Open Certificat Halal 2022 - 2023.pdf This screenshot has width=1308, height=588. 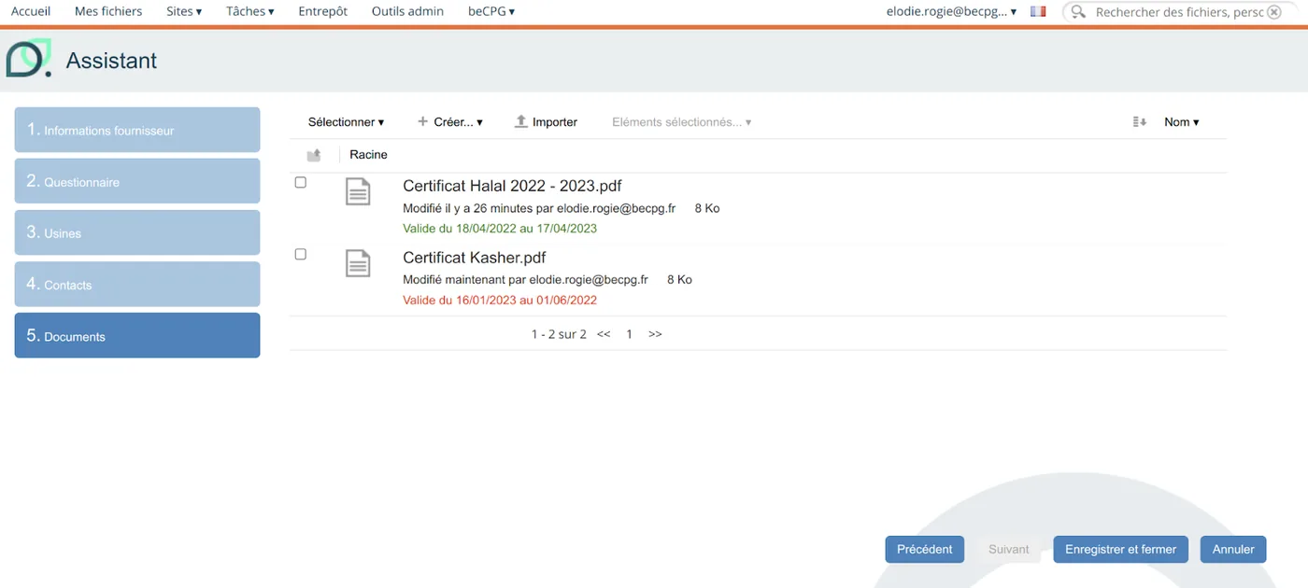coord(512,186)
